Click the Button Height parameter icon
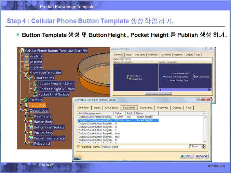 click(x=35, y=83)
